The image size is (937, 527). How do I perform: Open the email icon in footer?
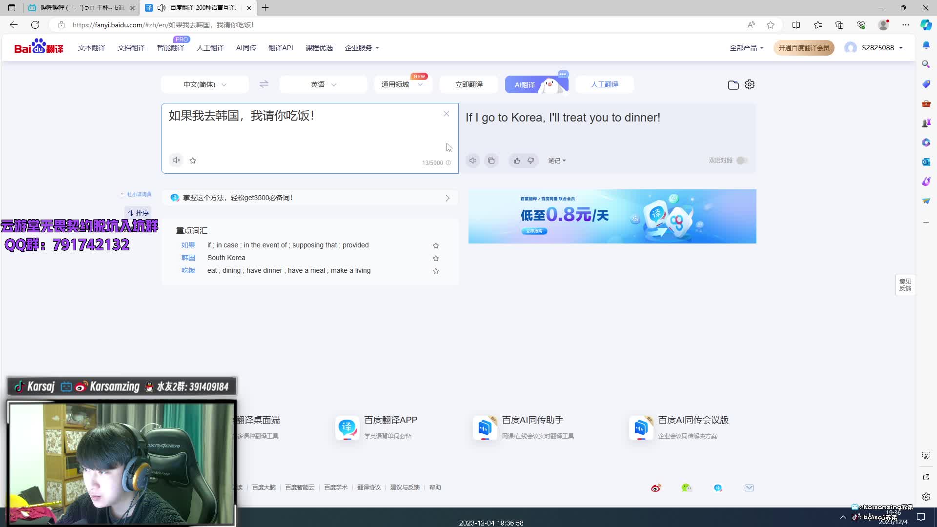coord(749,488)
